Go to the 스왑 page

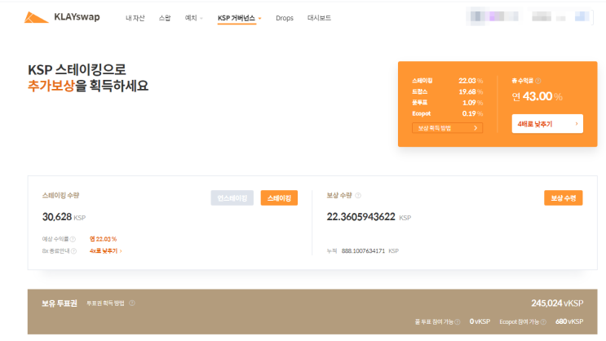[165, 18]
